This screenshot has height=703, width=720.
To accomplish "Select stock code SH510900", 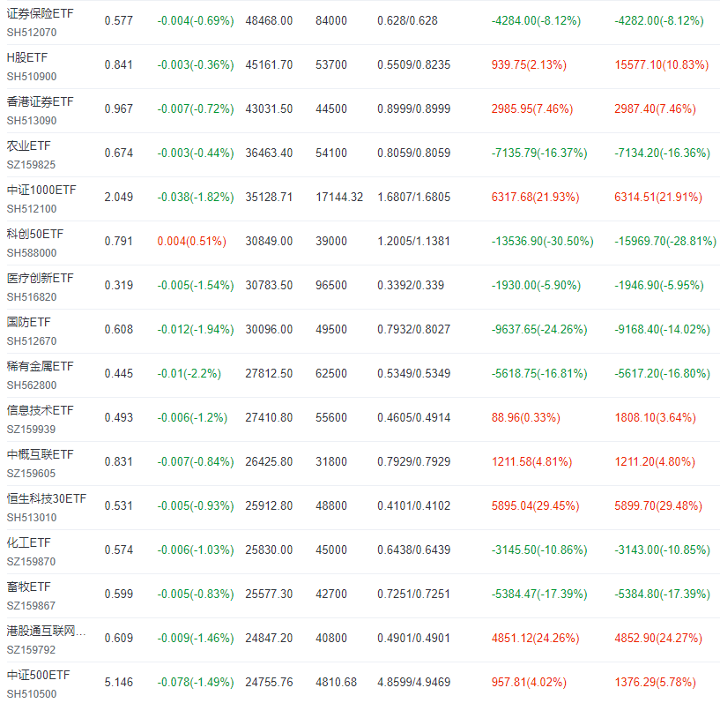I will (32, 77).
